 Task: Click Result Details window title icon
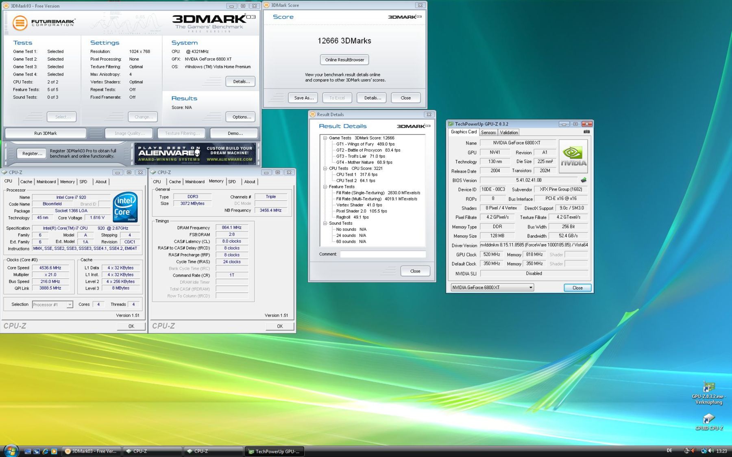click(x=313, y=115)
